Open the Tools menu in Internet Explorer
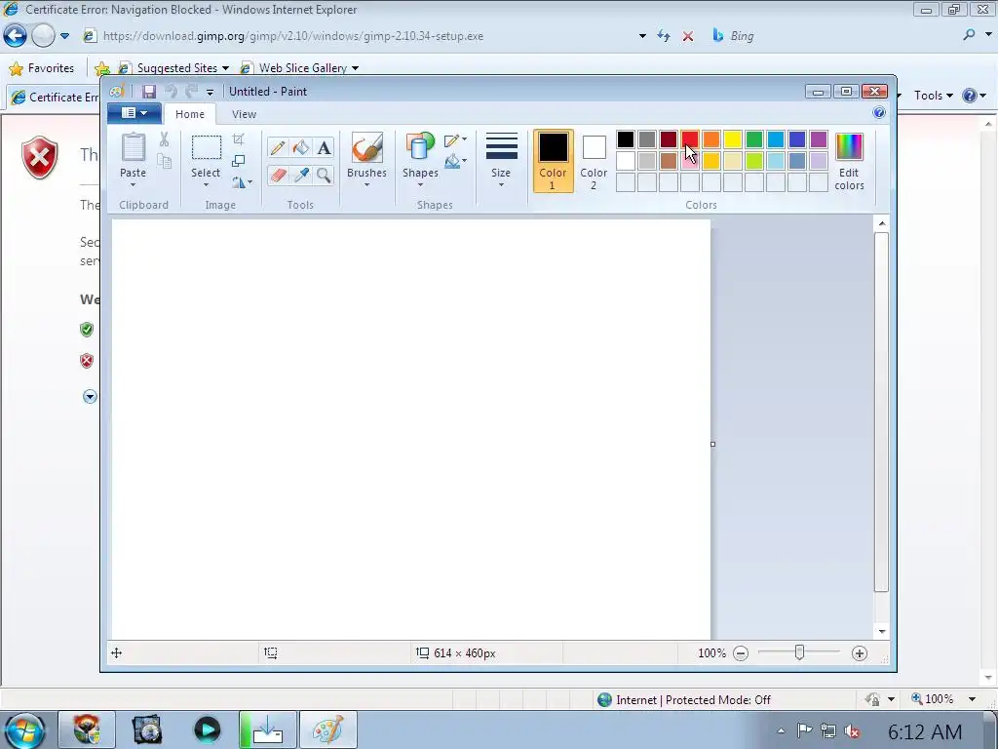The image size is (998, 749). 933,96
